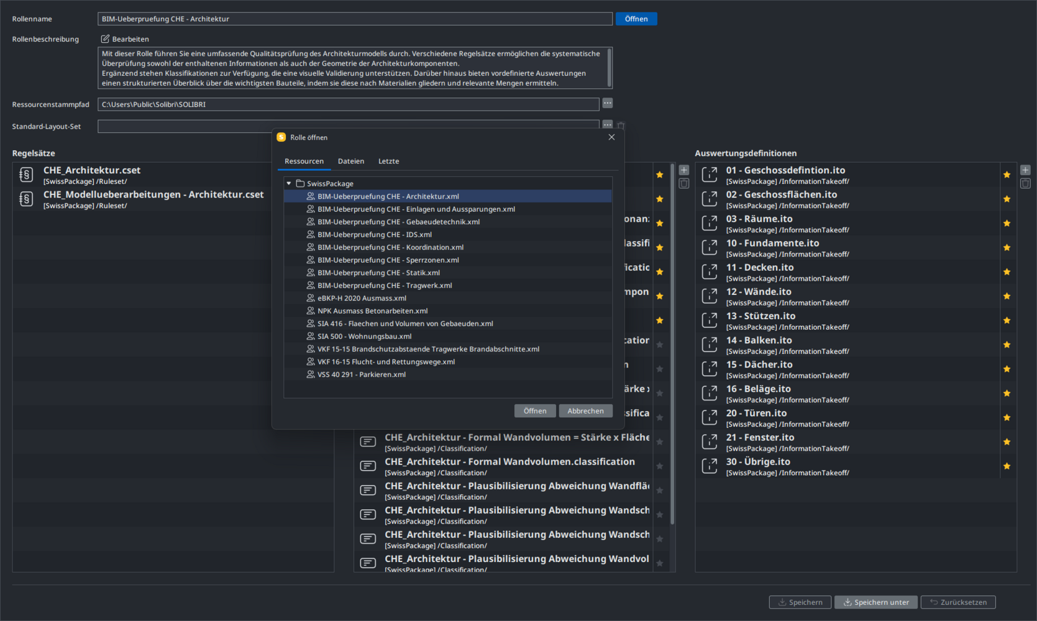Click the Speichern unter button

[x=875, y=602]
